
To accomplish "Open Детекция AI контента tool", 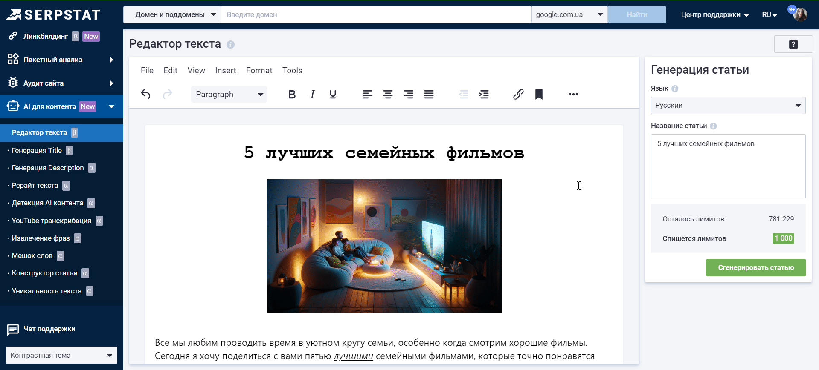I will (47, 203).
